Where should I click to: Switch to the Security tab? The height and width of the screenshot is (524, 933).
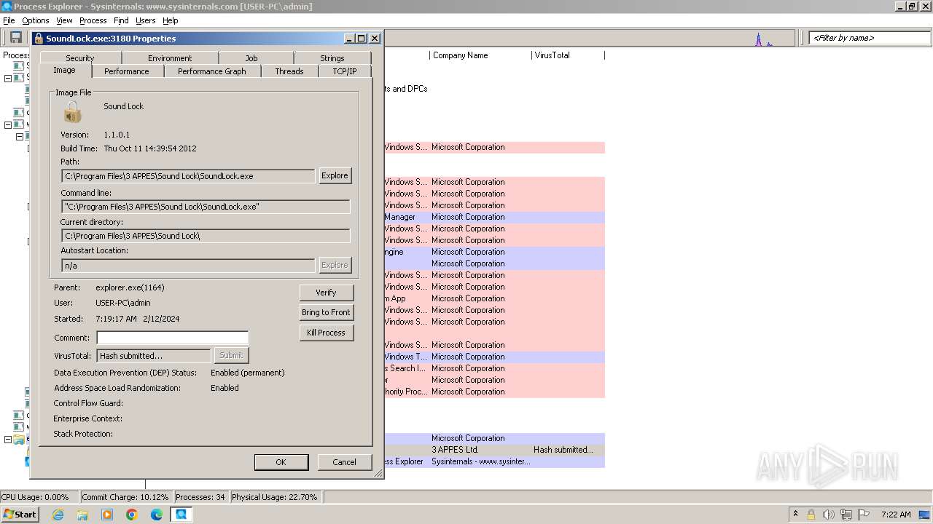click(x=80, y=58)
